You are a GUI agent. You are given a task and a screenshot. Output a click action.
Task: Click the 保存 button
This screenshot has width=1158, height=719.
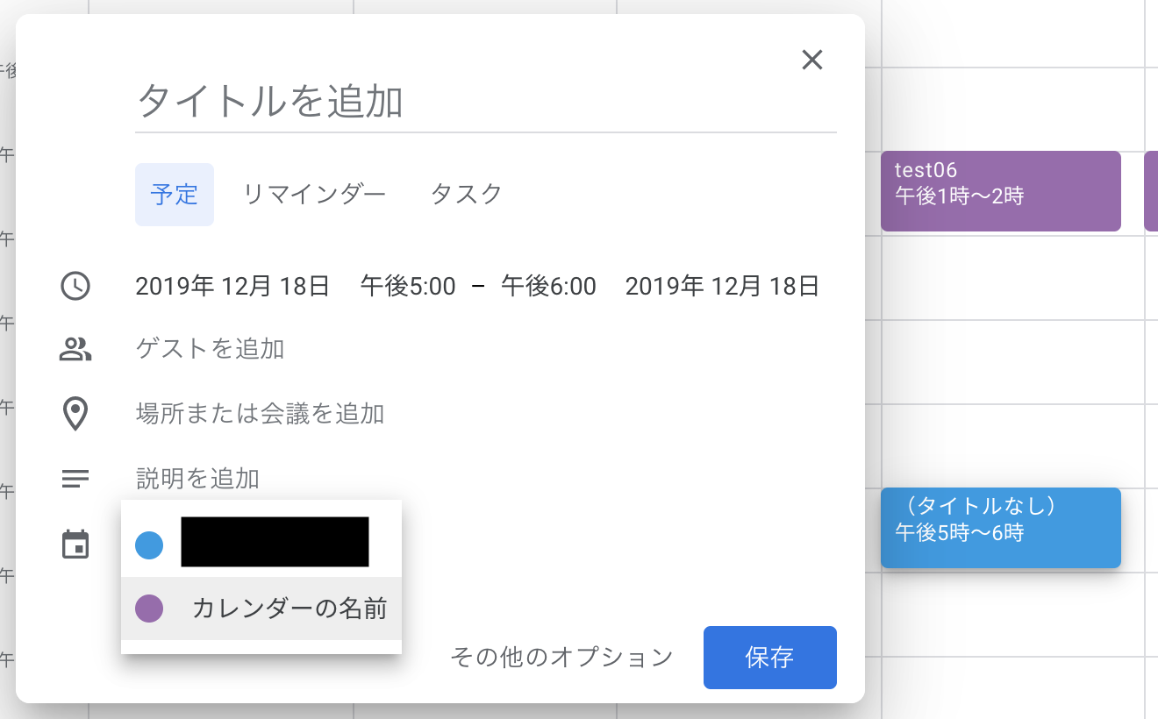coord(770,658)
